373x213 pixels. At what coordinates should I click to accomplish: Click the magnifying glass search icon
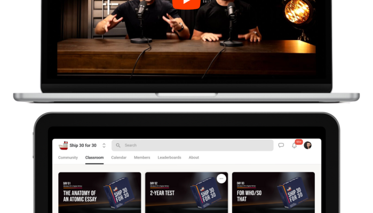[118, 145]
